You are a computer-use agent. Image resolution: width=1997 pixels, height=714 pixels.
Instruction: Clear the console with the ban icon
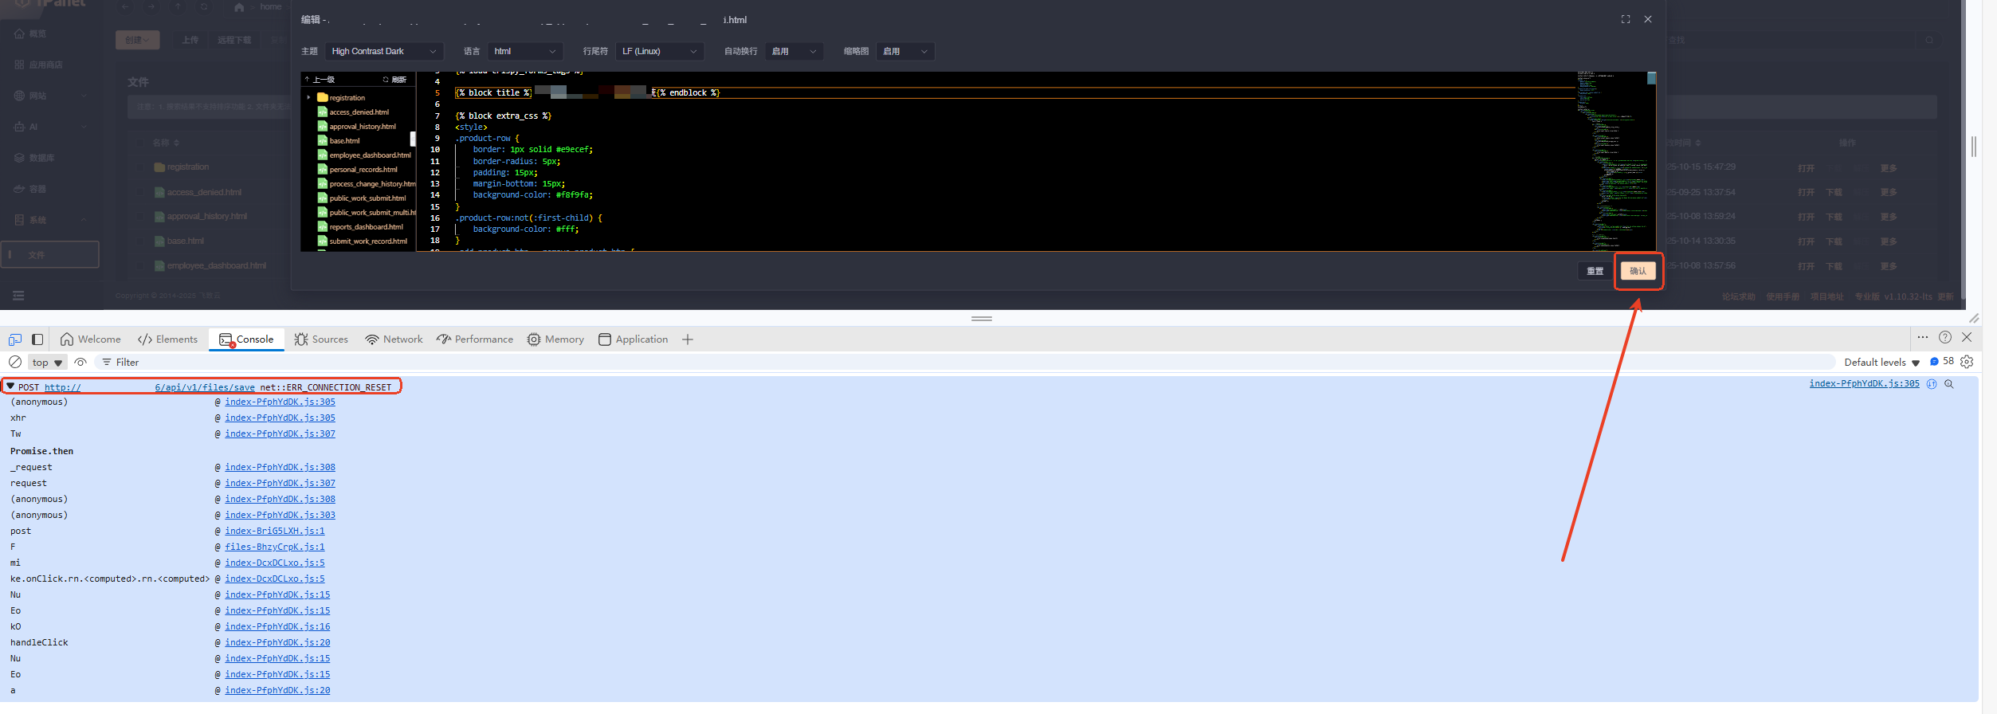(15, 362)
